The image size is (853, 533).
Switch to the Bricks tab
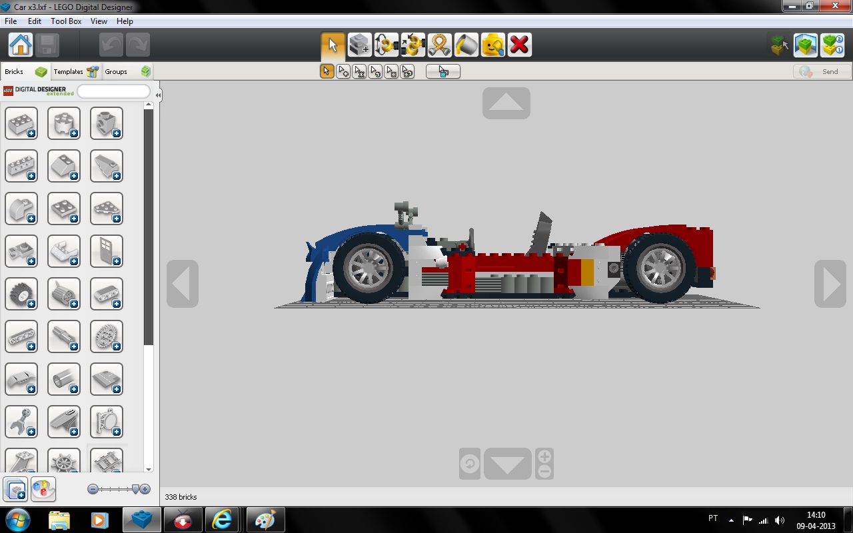[25, 71]
